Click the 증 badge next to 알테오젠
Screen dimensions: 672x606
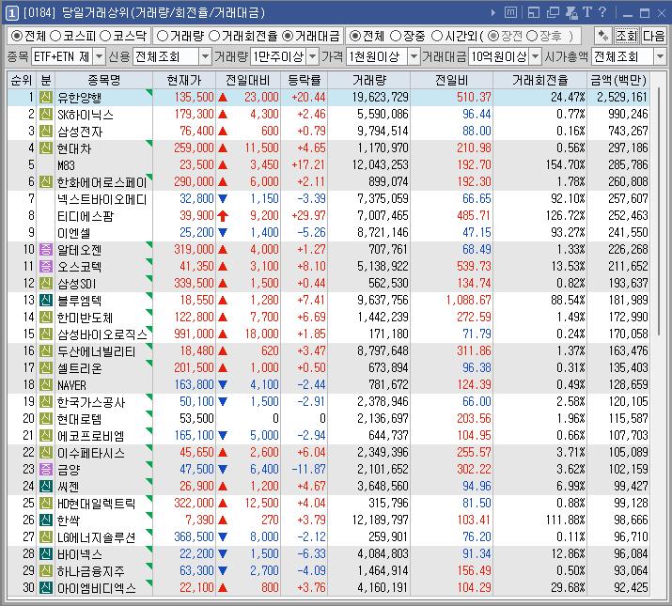[46, 249]
